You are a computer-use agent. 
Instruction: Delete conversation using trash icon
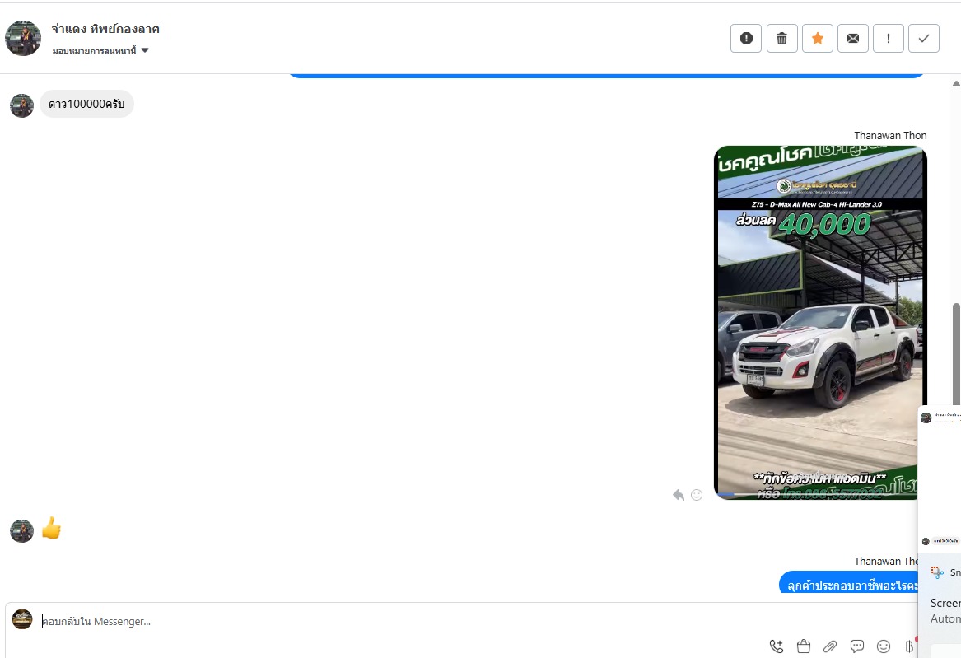(782, 39)
